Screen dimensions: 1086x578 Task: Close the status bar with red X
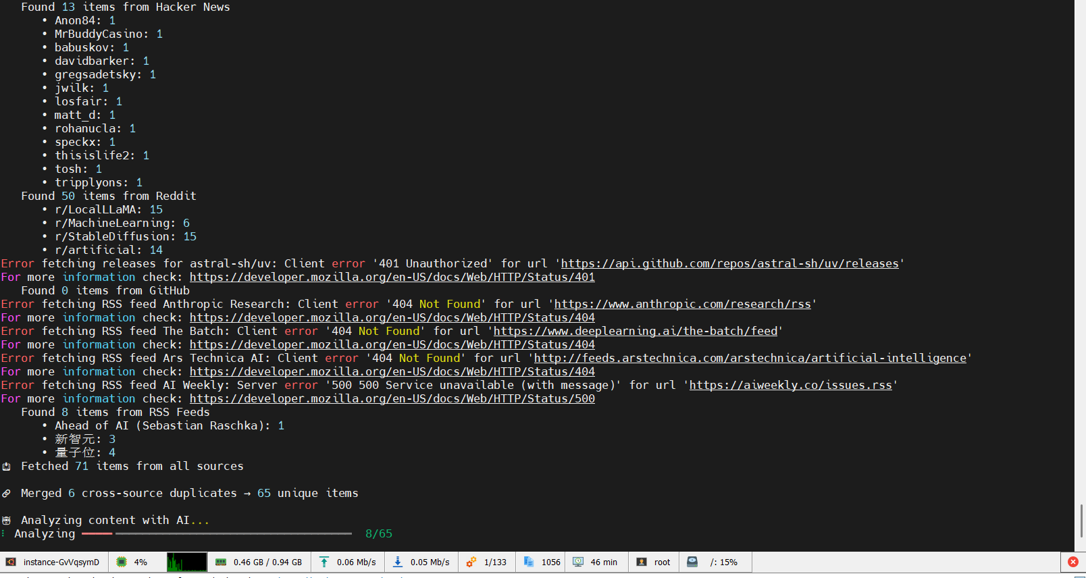pyautogui.click(x=1073, y=562)
